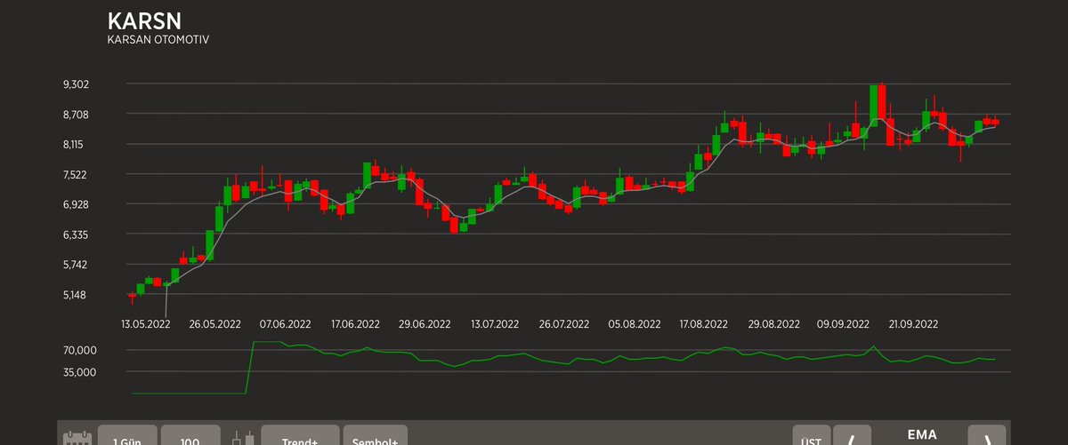Select the 7,522 price axis label
The image size is (1068, 445).
tap(76, 174)
